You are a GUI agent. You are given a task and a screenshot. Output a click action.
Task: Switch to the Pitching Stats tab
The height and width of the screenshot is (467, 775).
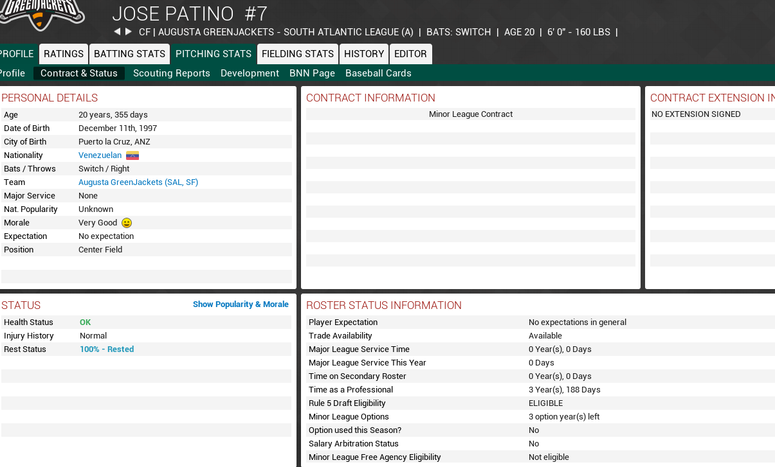coord(213,54)
